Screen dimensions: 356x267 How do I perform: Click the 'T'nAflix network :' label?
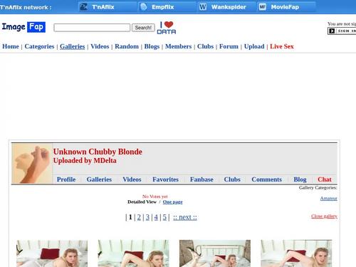click(26, 7)
